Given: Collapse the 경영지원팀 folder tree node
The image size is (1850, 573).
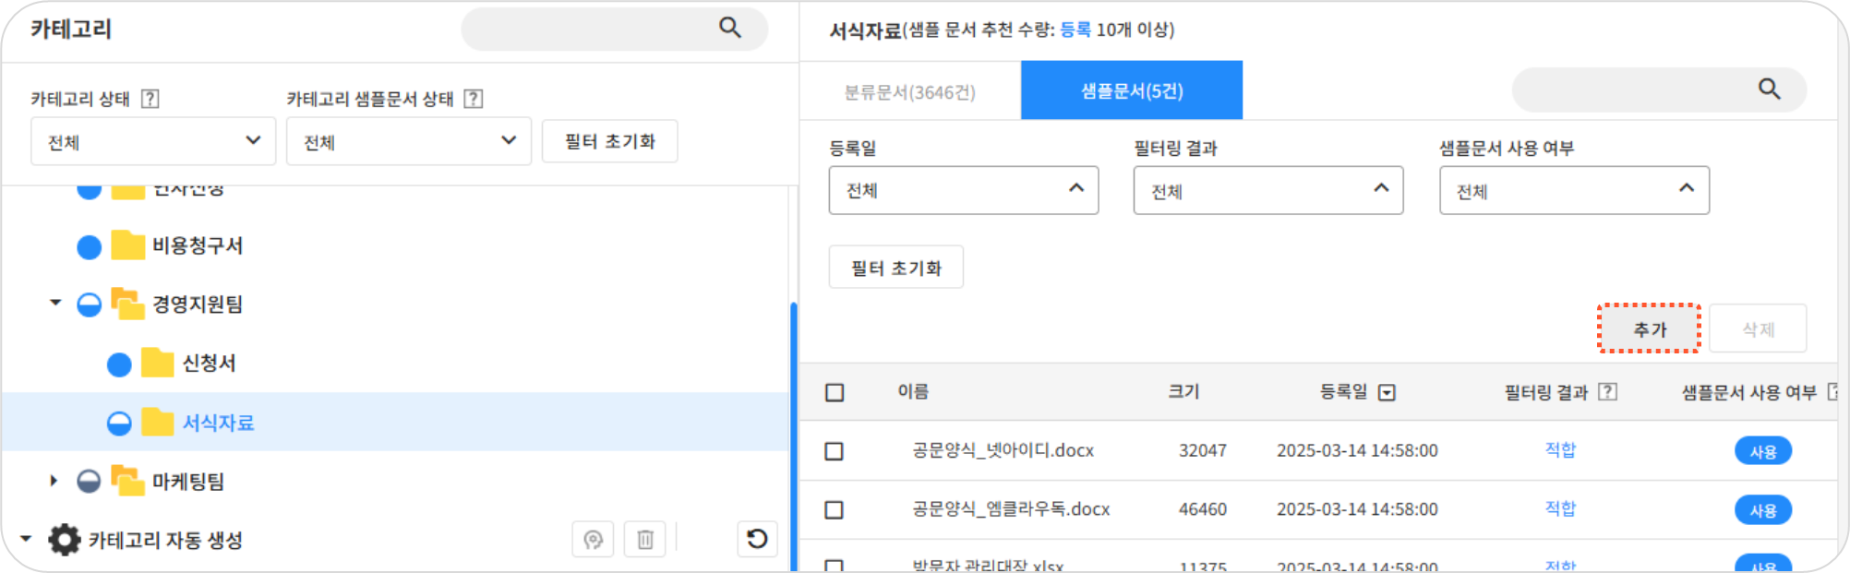Looking at the screenshot, I should pos(55,303).
